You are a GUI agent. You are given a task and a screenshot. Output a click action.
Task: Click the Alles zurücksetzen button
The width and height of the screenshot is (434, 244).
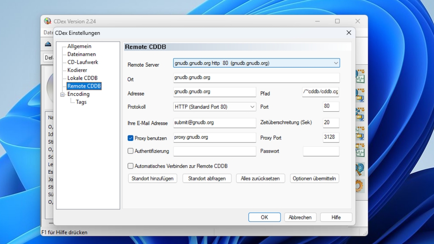260,178
